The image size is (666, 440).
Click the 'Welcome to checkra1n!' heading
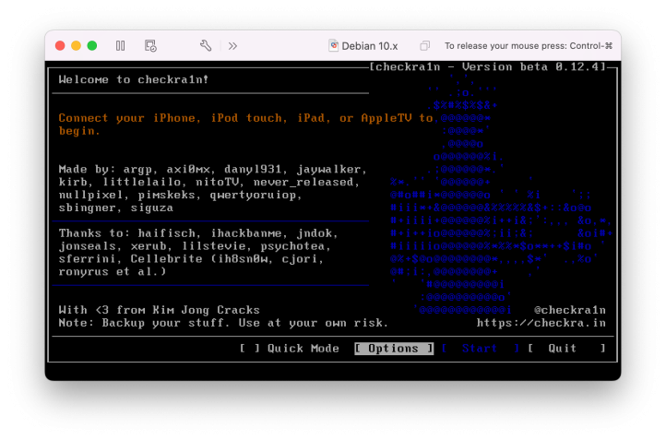point(134,79)
